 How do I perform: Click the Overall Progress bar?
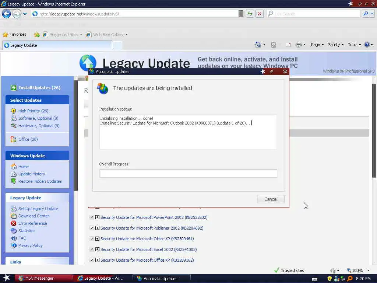coord(188,173)
